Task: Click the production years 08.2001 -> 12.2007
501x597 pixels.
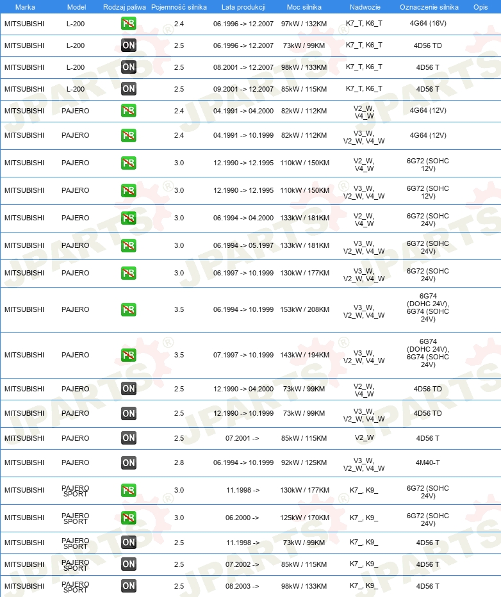Action: 243,67
